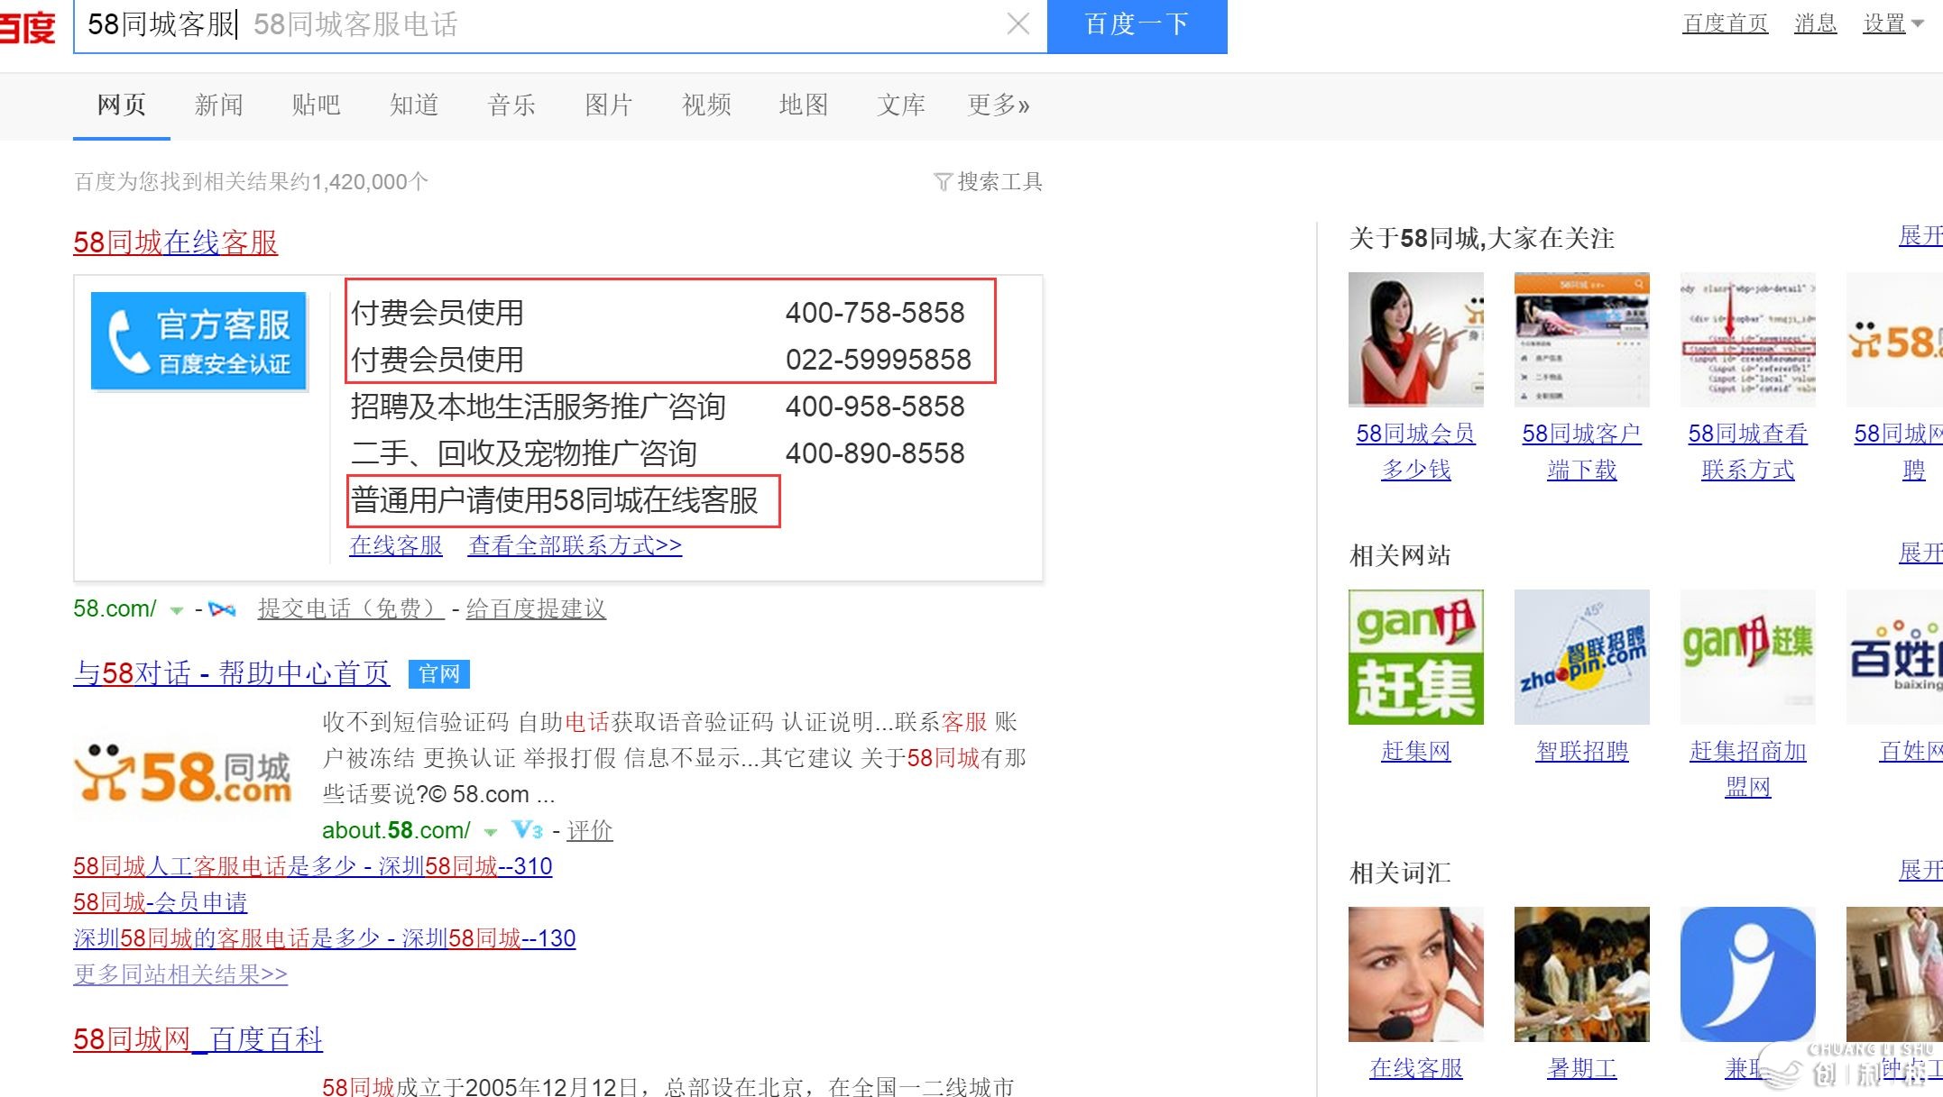
Task: Switch to the 图片 tab
Action: pyautogui.click(x=608, y=105)
